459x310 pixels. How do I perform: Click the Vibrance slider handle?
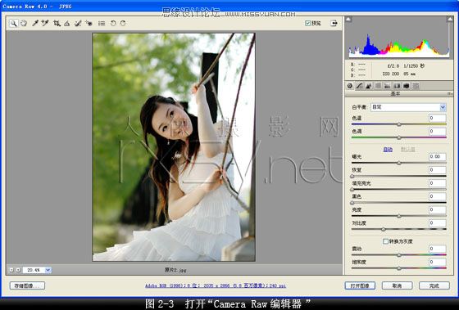(399, 255)
